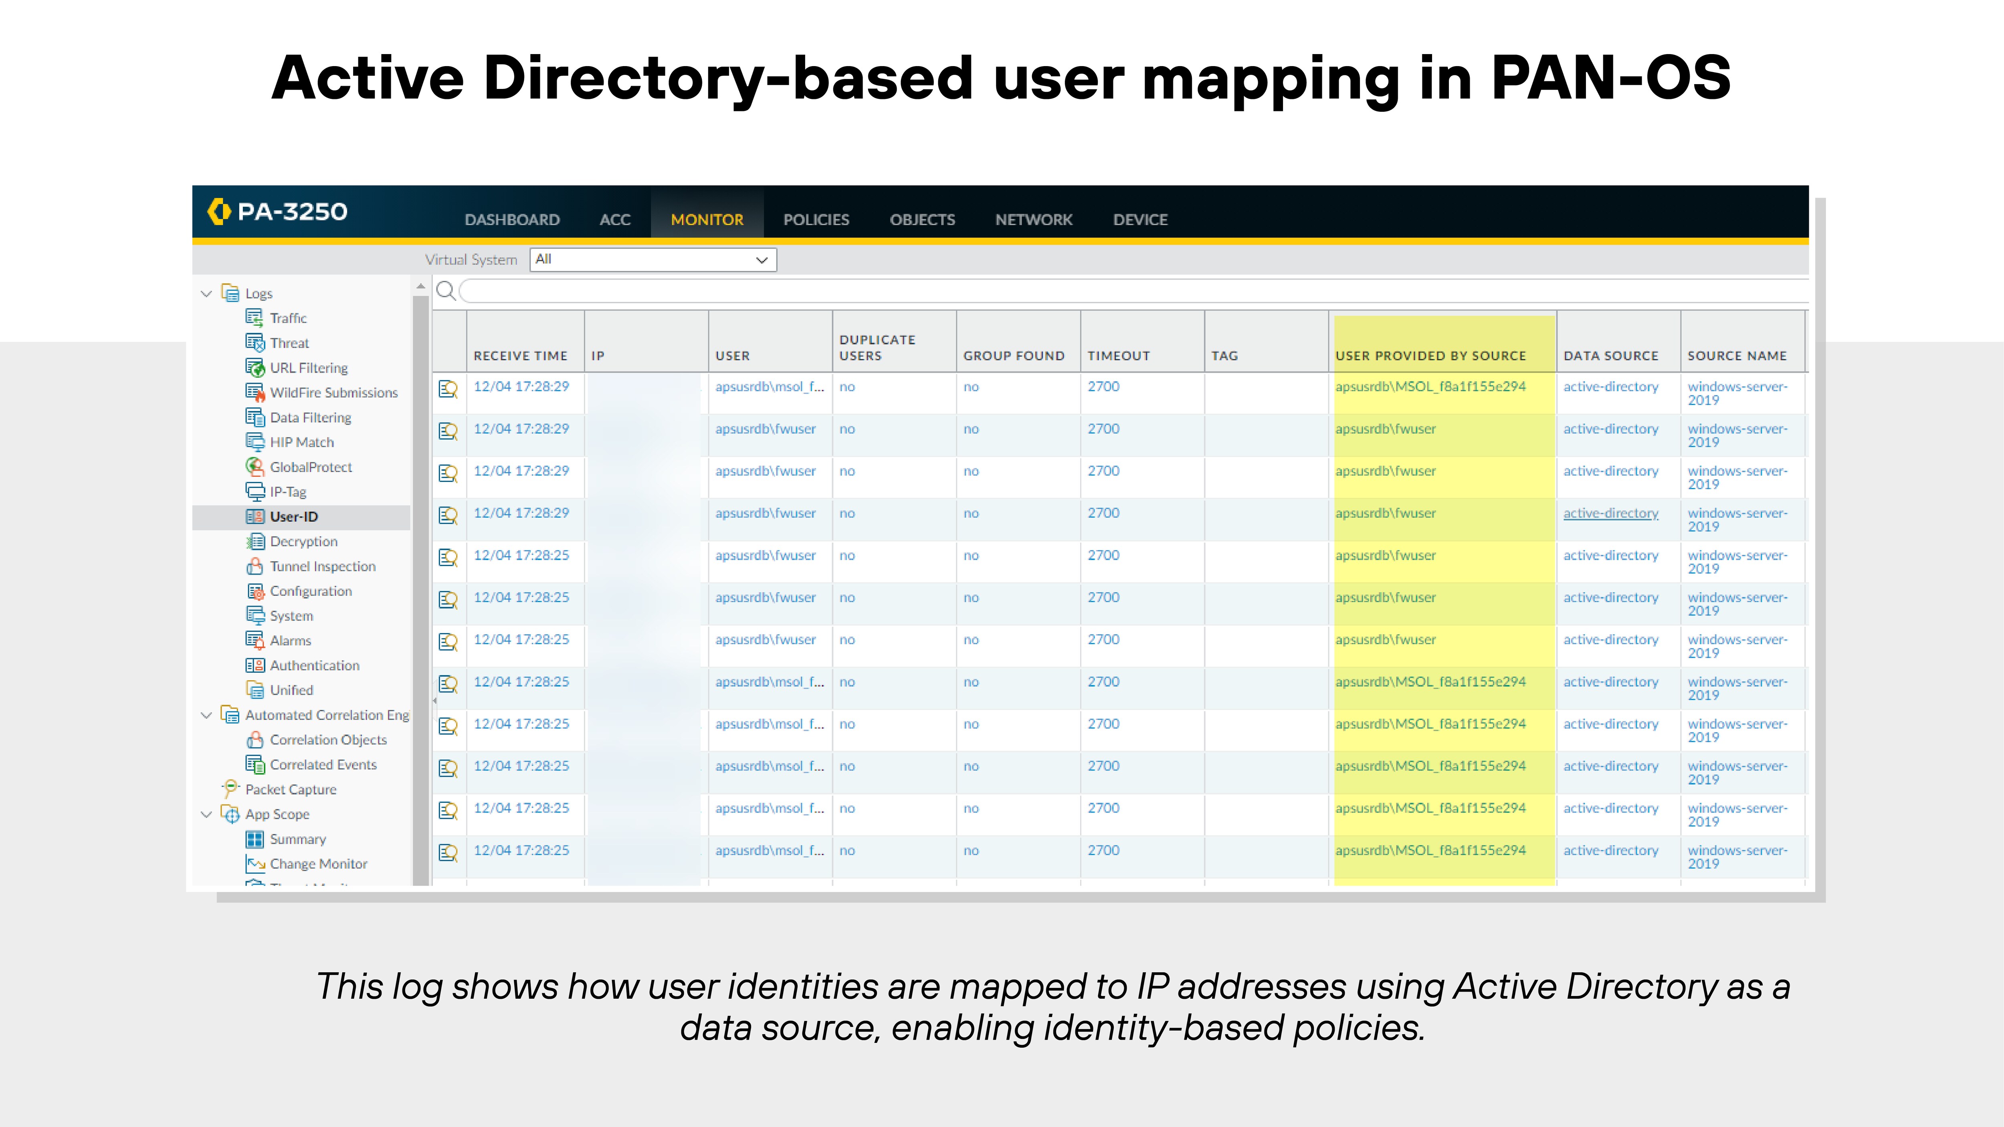Select the Threat log icon
This screenshot has width=2004, height=1127.
click(x=255, y=342)
